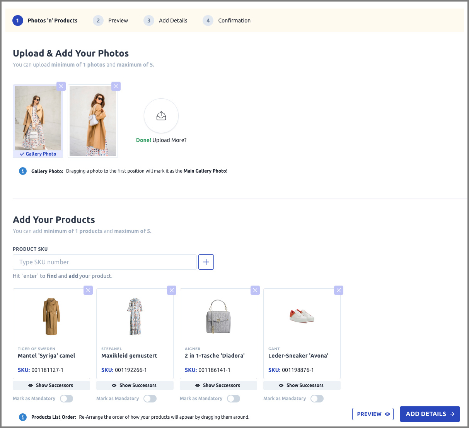Show Successors for Maxikleid gemustert
Image resolution: width=469 pixels, height=428 pixels.
click(x=135, y=385)
